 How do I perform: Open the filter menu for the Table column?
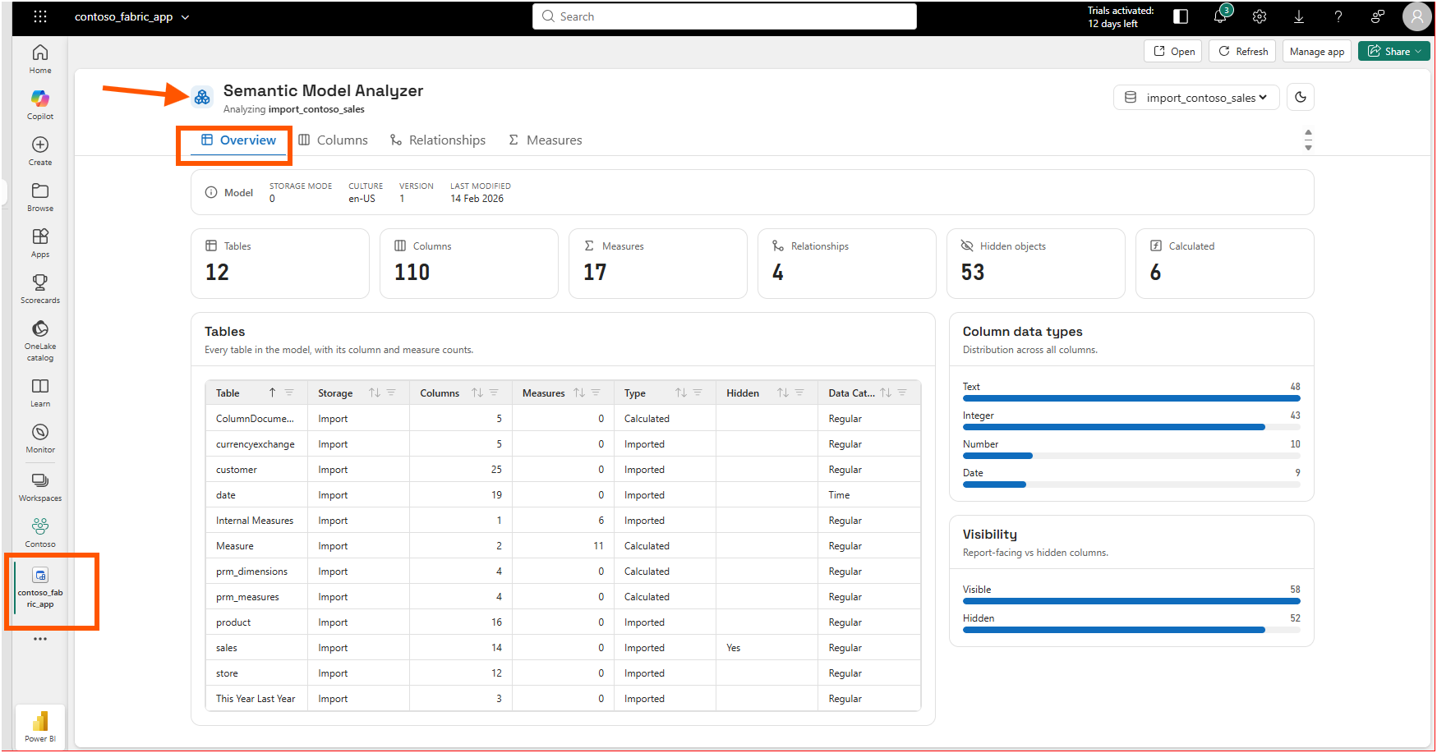pyautogui.click(x=289, y=393)
